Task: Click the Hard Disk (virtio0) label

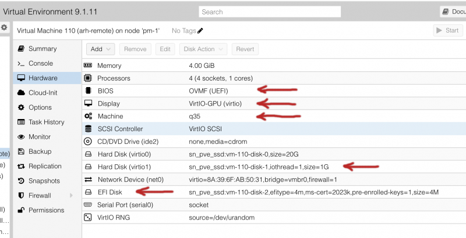Action: [x=124, y=154]
